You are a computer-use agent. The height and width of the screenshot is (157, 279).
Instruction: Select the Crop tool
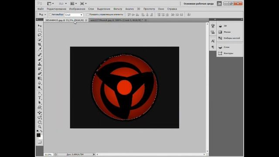pos(40,44)
